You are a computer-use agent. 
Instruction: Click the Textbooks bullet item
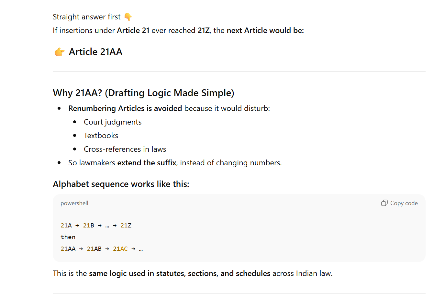tap(101, 136)
